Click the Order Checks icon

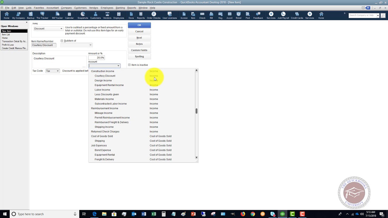click(x=154, y=15)
